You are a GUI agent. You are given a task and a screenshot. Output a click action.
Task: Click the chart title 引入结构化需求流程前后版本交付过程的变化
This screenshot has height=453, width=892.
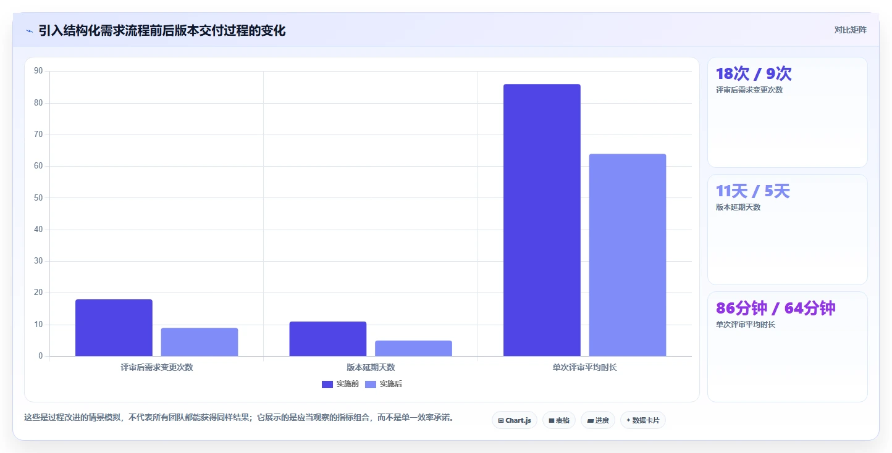[x=162, y=31]
